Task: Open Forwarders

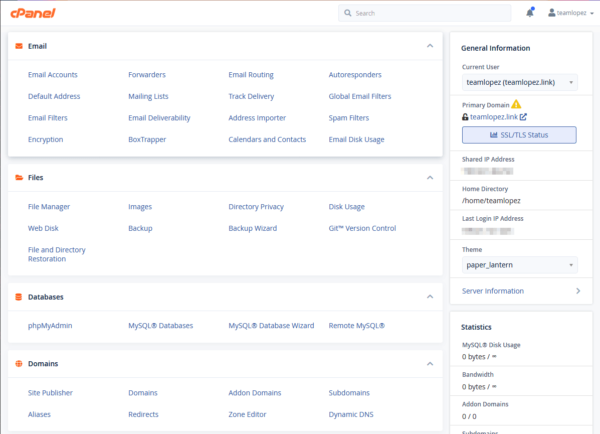Action: pyautogui.click(x=147, y=75)
